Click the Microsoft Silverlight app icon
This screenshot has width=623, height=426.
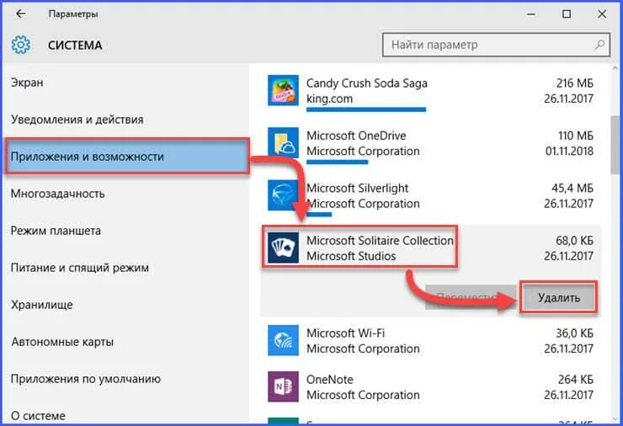coord(283,195)
